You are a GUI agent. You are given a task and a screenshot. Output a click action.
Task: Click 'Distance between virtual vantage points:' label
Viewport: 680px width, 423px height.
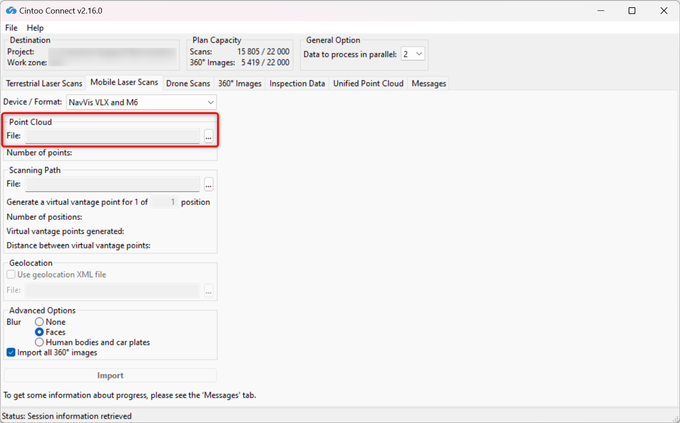pyautogui.click(x=78, y=246)
